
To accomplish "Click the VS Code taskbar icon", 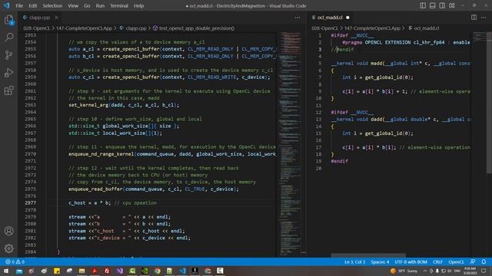I will pos(182,271).
